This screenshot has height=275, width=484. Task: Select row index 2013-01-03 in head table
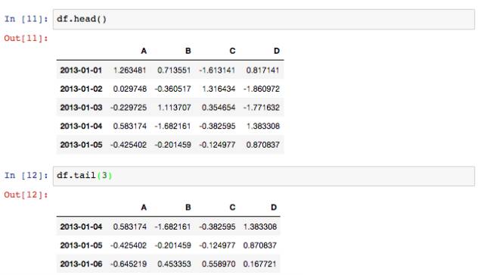81,108
